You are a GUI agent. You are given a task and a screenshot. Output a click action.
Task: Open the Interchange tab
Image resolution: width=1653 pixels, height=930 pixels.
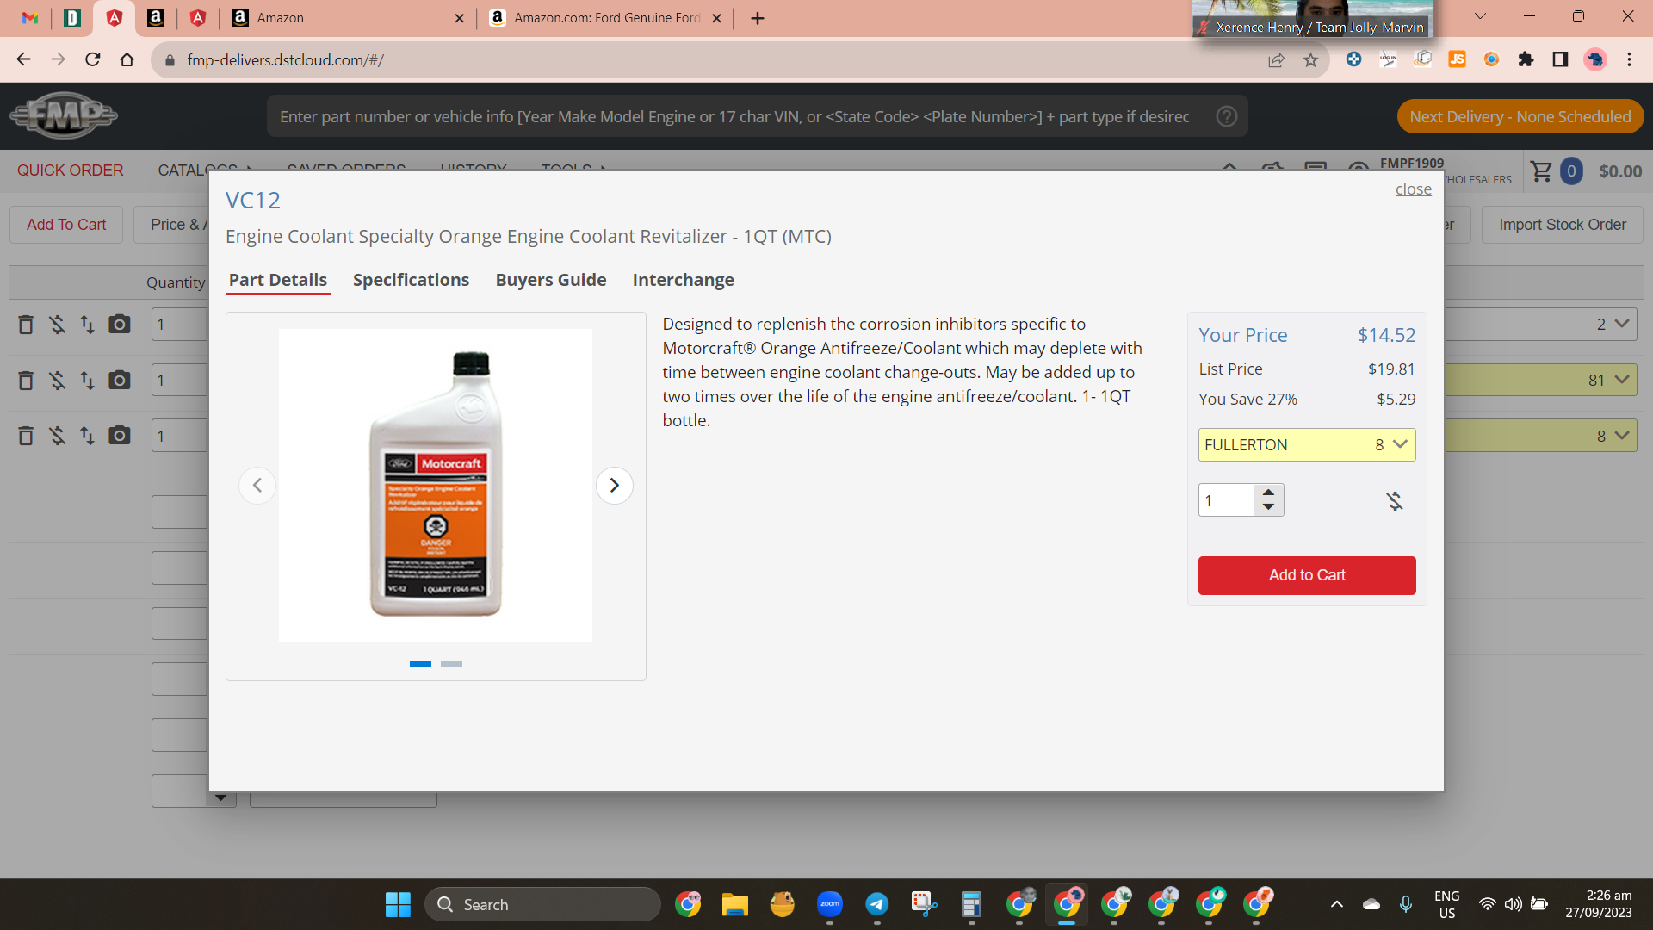pyautogui.click(x=684, y=280)
